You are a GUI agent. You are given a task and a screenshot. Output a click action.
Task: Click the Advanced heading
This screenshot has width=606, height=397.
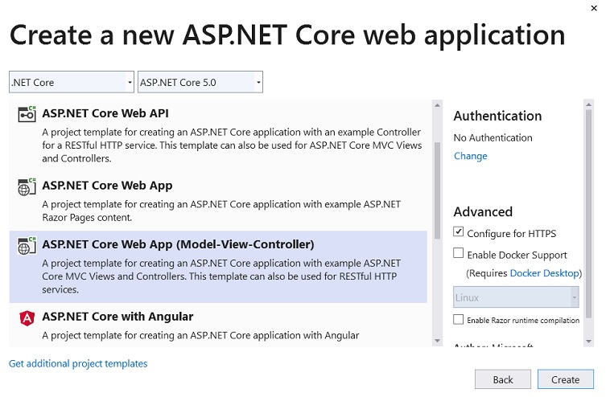pos(483,212)
